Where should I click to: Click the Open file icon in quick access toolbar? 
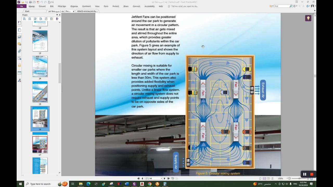(x=23, y=2)
